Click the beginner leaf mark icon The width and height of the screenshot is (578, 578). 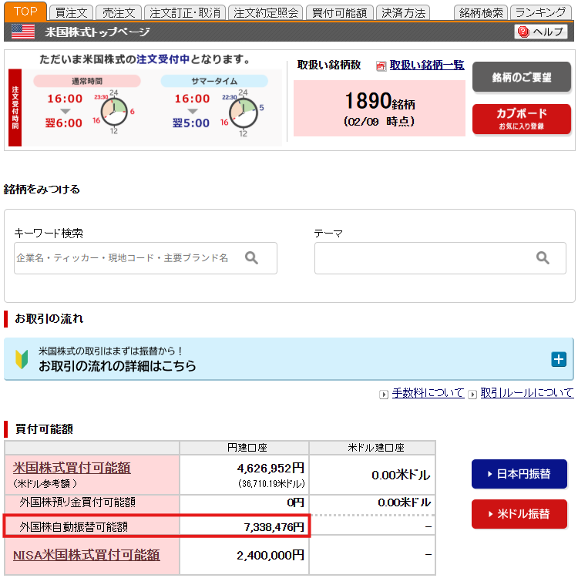coord(22,359)
